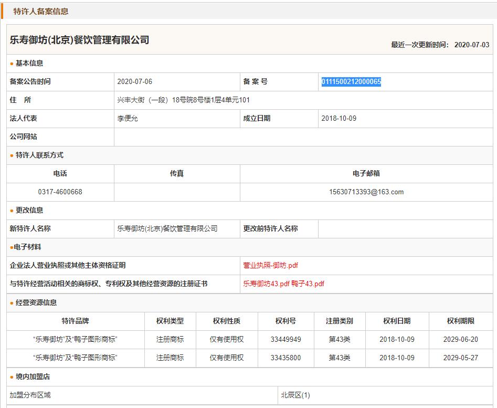Screen dimensions: 497x408
Task: Click the 权利类型 column header
Action: [170, 321]
